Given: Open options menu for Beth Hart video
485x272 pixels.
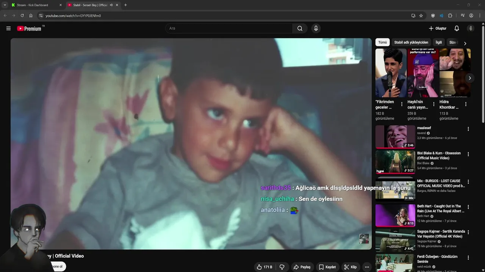Looking at the screenshot, I should 468,207.
